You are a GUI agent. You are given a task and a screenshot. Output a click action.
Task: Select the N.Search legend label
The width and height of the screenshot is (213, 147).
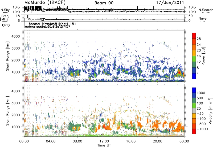206,10
